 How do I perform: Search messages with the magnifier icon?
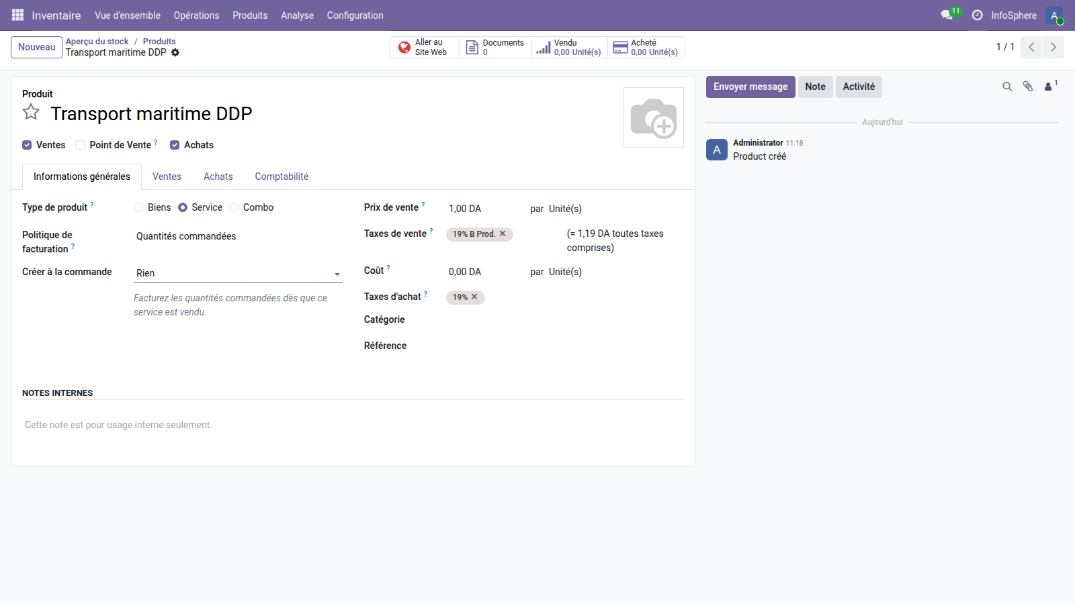[1006, 87]
